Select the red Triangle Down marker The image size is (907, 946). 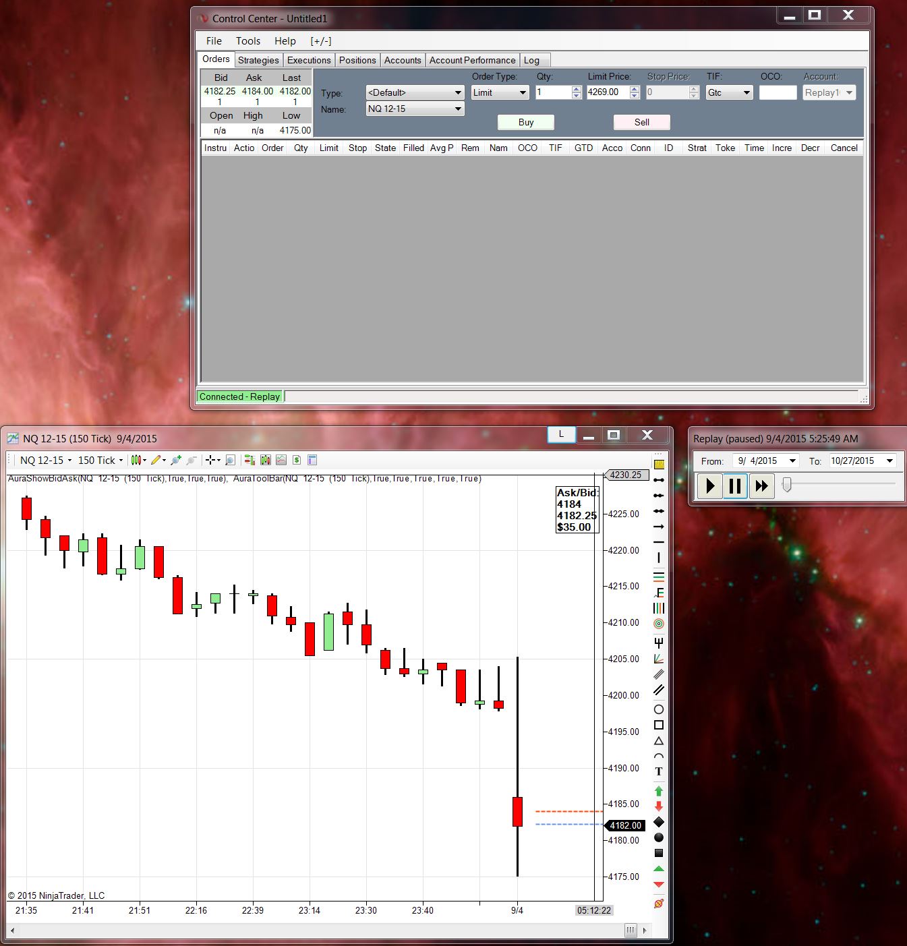coord(659,884)
